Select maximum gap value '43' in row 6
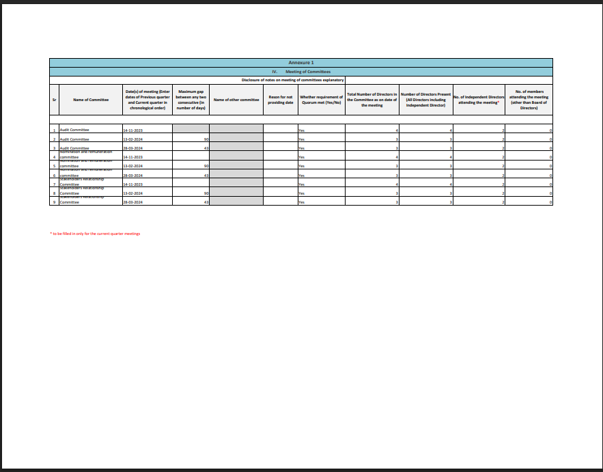The width and height of the screenshot is (603, 472). pyautogui.click(x=206, y=176)
